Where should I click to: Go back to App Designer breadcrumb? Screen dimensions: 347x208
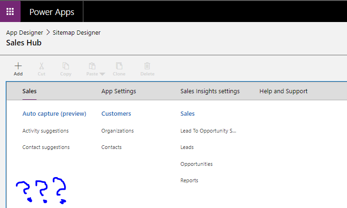click(24, 33)
